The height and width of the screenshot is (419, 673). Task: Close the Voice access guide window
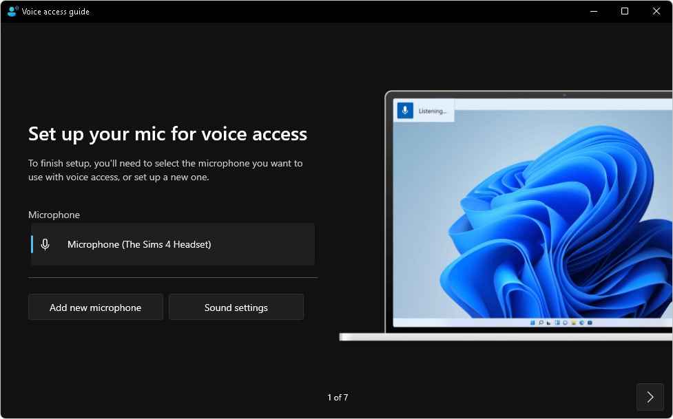point(656,11)
